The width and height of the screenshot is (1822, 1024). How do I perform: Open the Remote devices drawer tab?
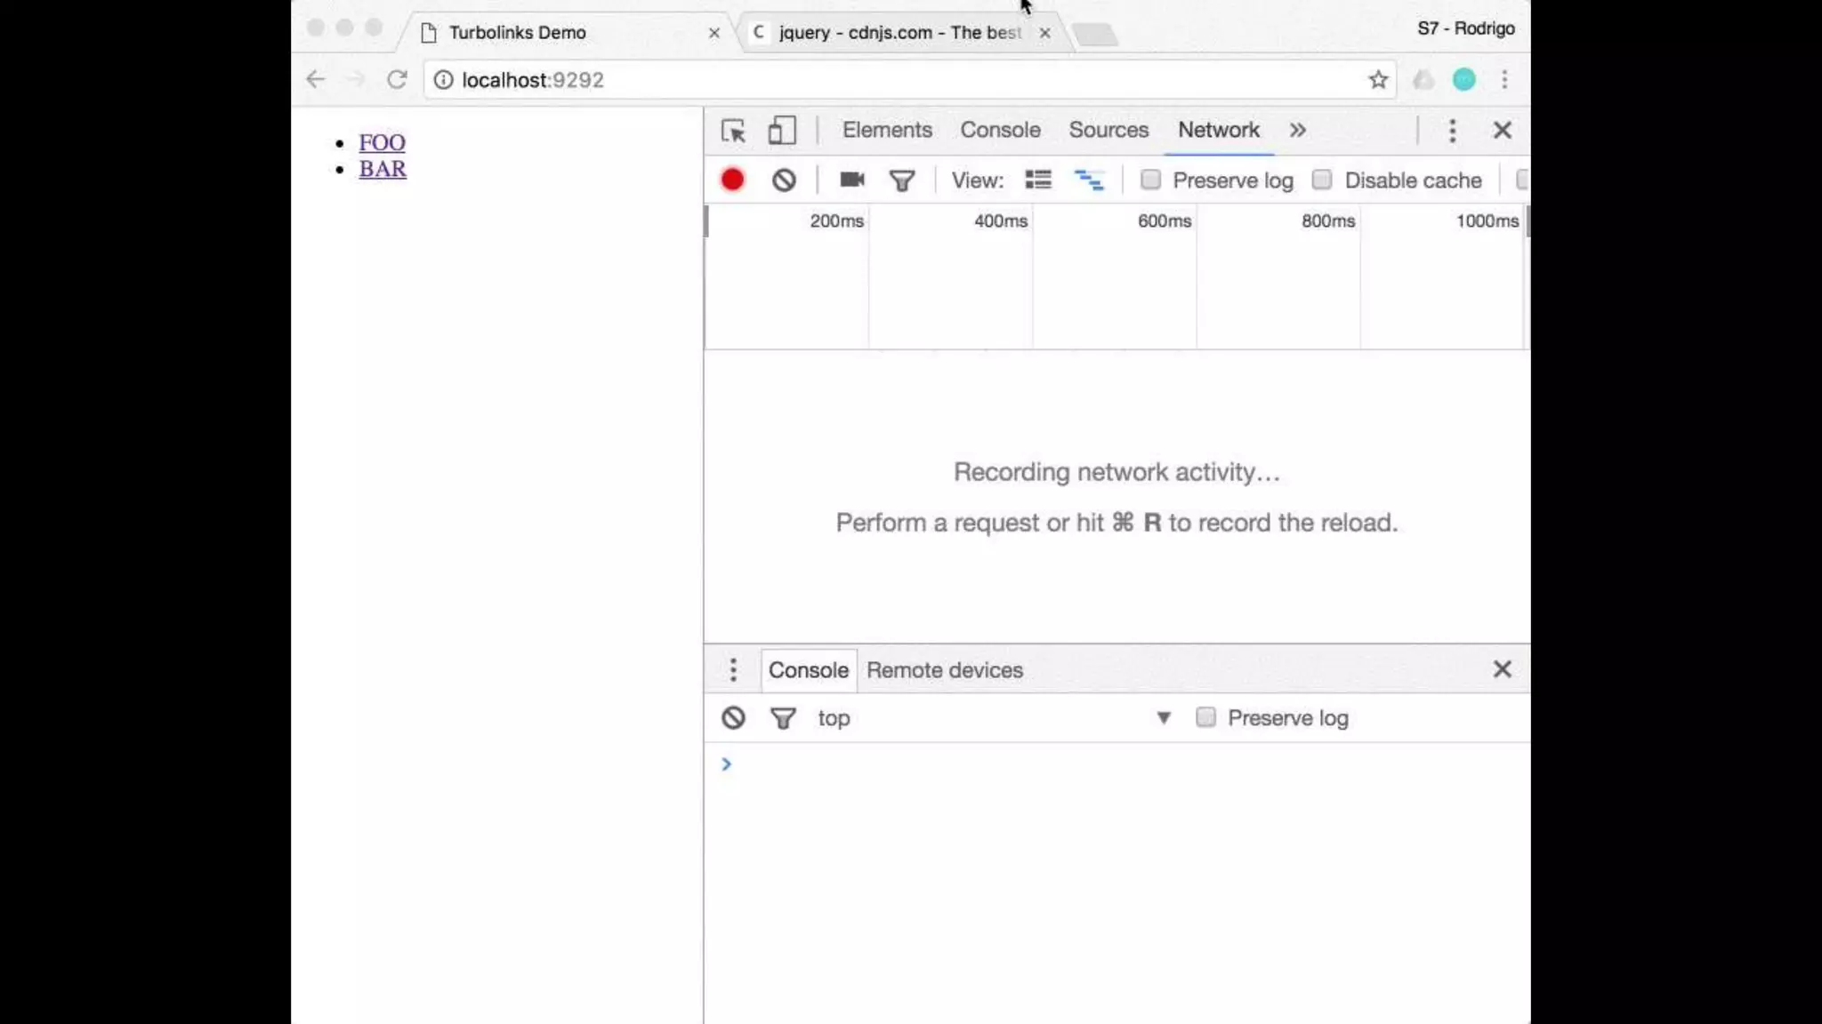[x=944, y=670]
